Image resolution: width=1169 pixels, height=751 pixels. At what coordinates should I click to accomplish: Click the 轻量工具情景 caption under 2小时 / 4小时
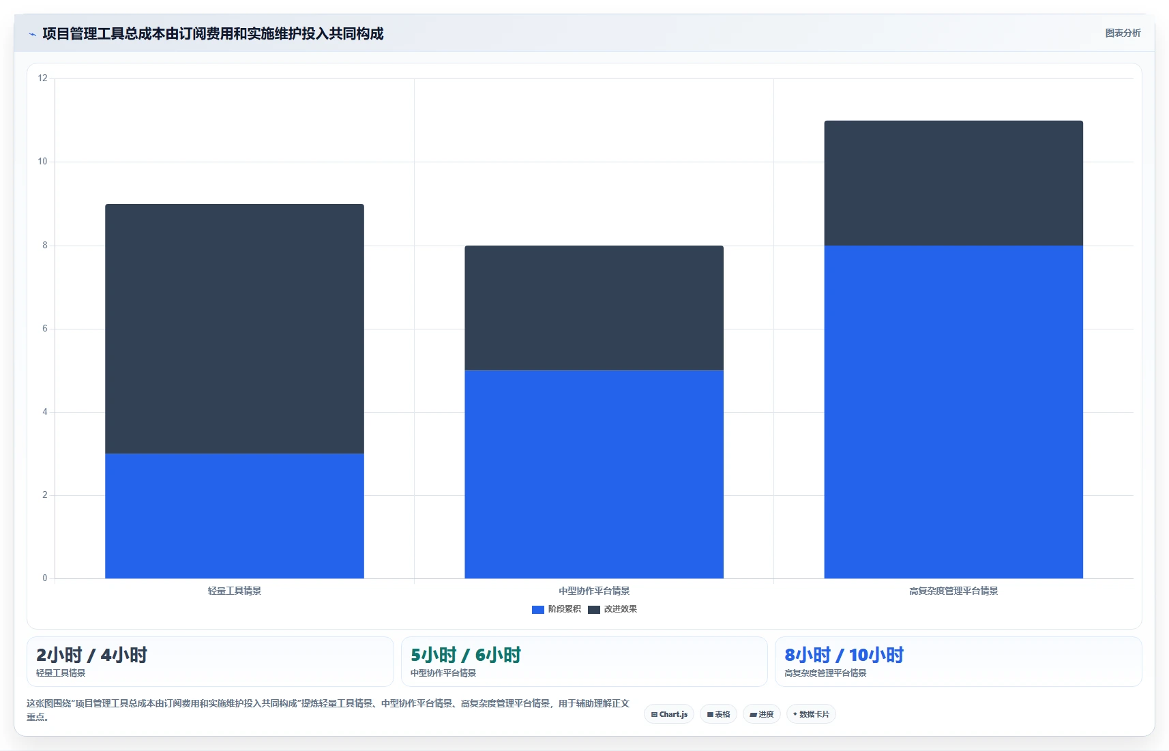(61, 673)
